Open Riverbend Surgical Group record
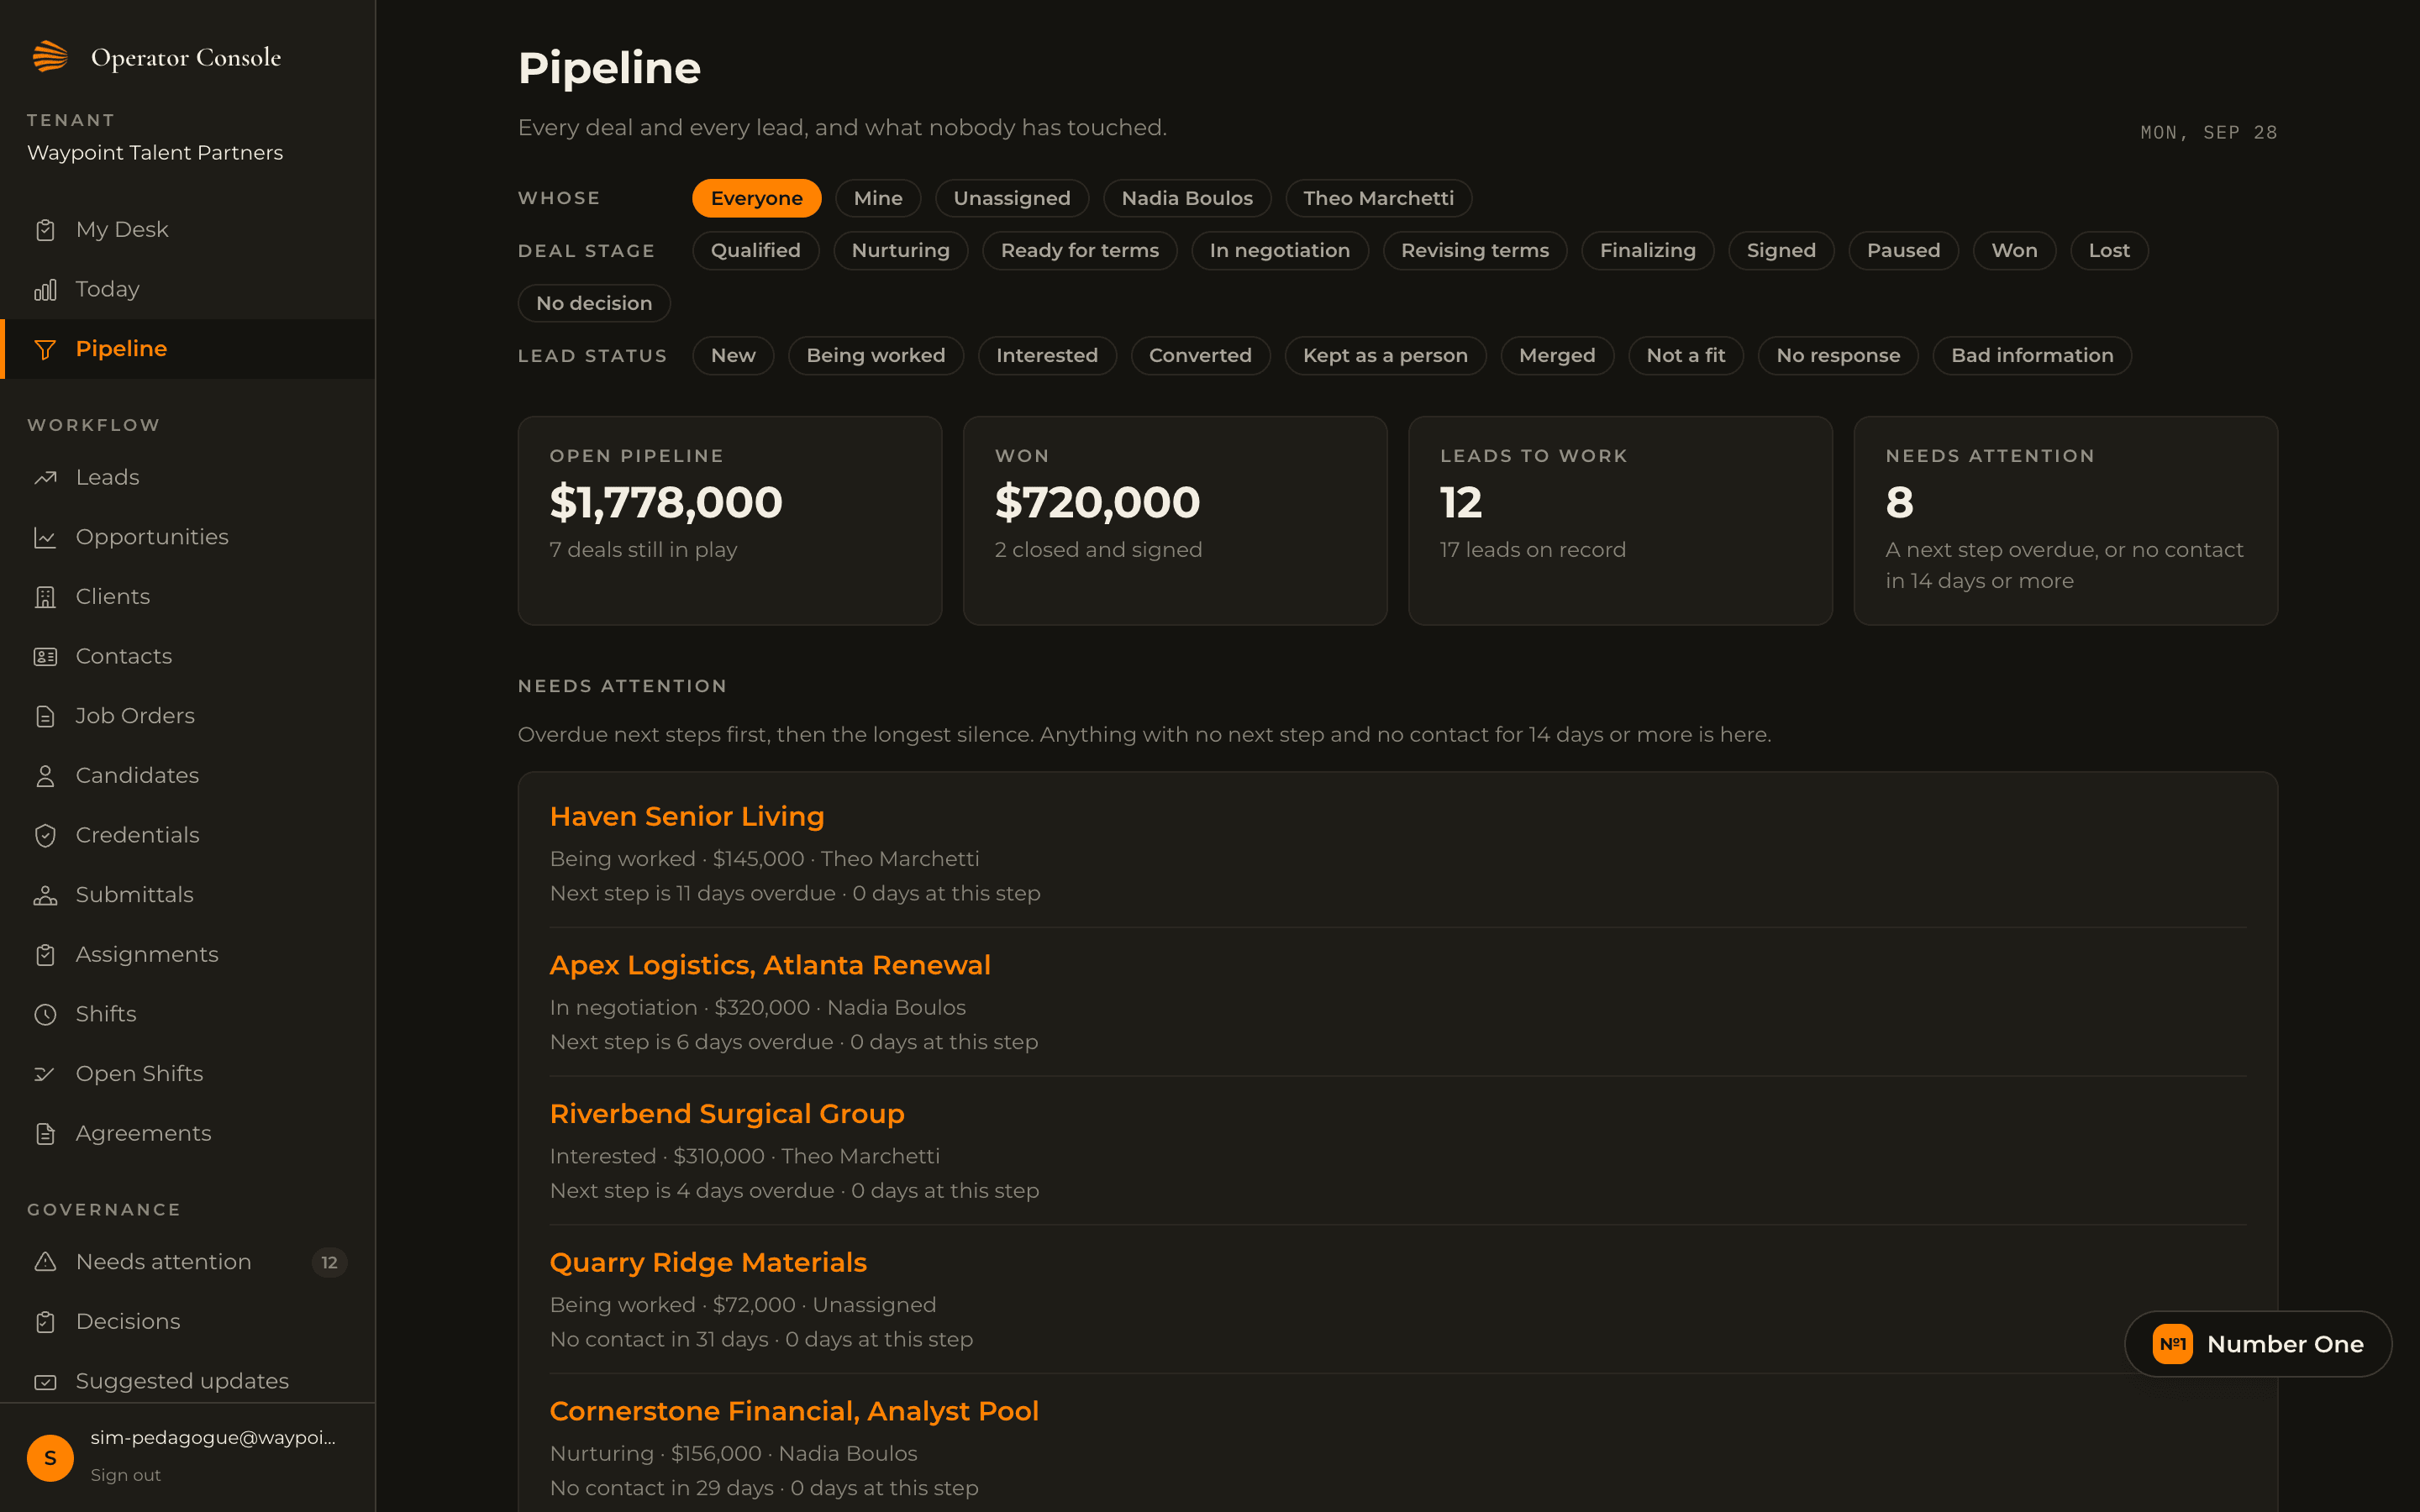Image resolution: width=2420 pixels, height=1512 pixels. click(x=727, y=1114)
